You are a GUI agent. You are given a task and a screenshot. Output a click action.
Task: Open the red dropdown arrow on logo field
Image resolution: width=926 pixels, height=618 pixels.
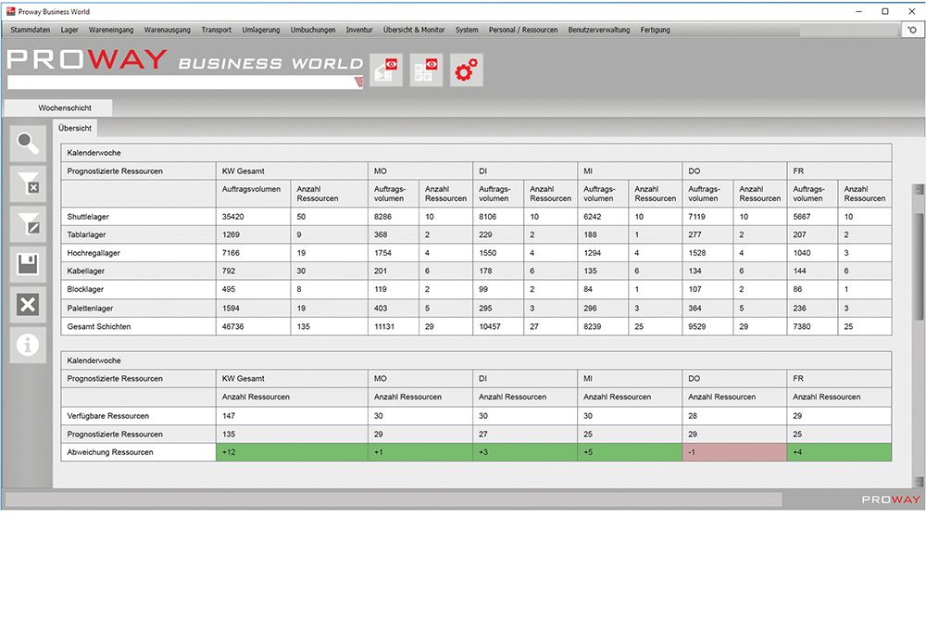pyautogui.click(x=358, y=82)
